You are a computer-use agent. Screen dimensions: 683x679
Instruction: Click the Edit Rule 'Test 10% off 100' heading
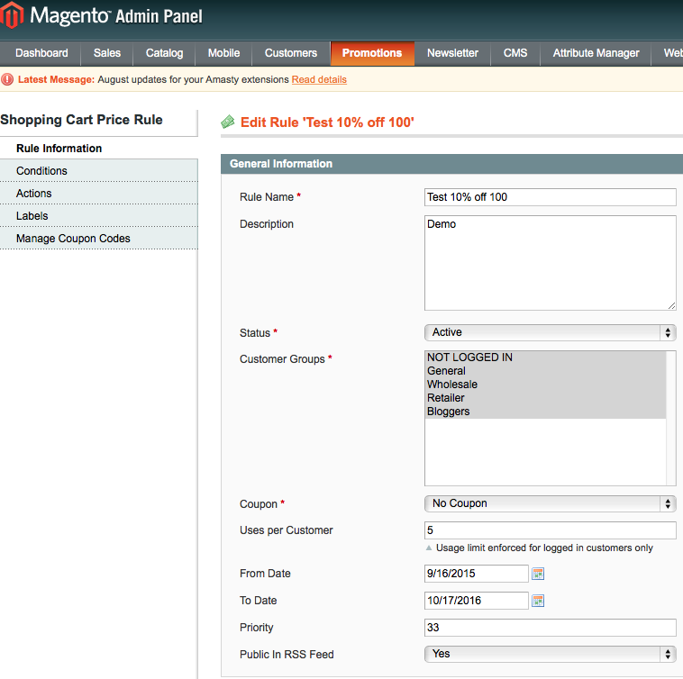(327, 122)
